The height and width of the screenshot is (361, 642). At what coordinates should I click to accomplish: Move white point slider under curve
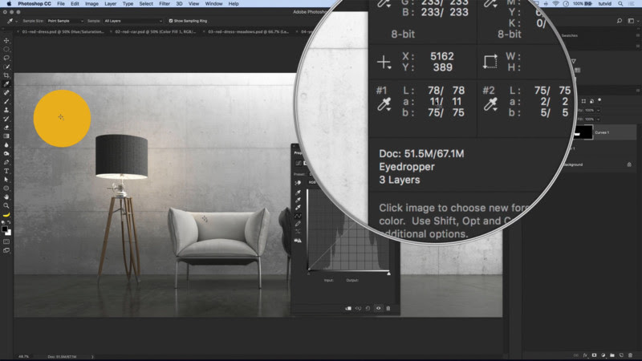pos(388,273)
